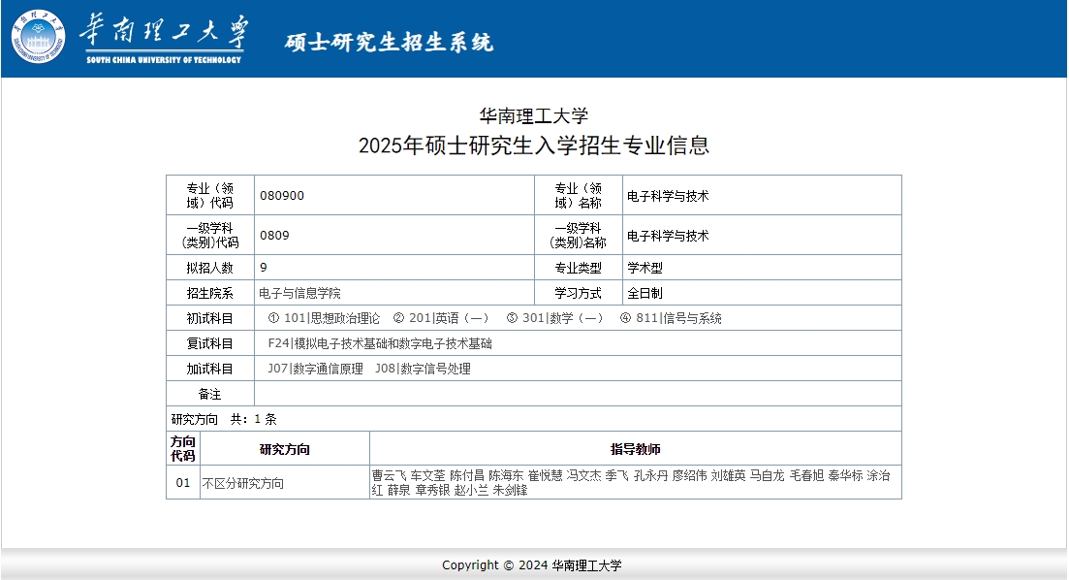Click the 全日制 value
1069x580 pixels.
(x=645, y=293)
